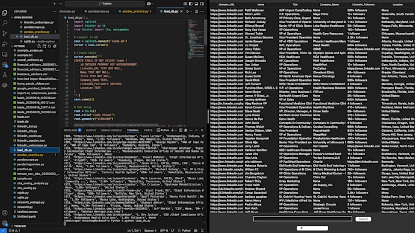Open the DEBUG CONSOLE panel tab
Image resolution: width=415 pixels, height=233 pixels.
pos(112,130)
